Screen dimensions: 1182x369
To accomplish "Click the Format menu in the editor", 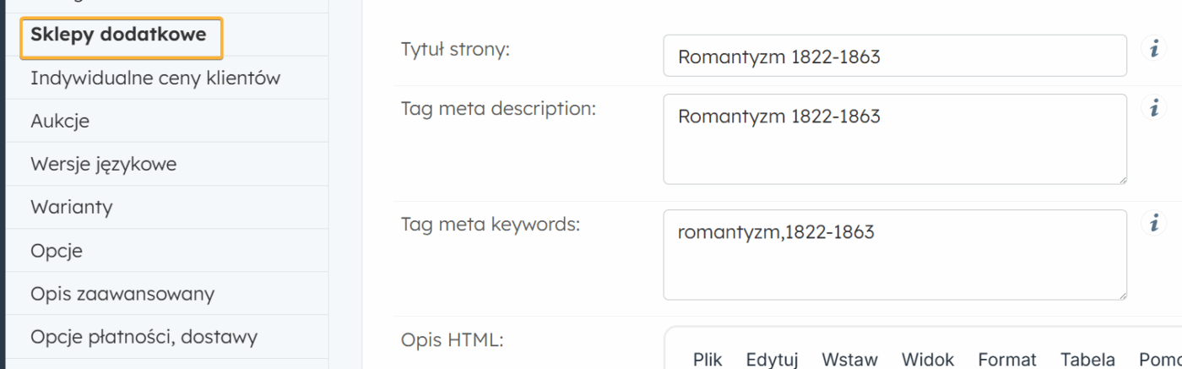I will [1006, 360].
